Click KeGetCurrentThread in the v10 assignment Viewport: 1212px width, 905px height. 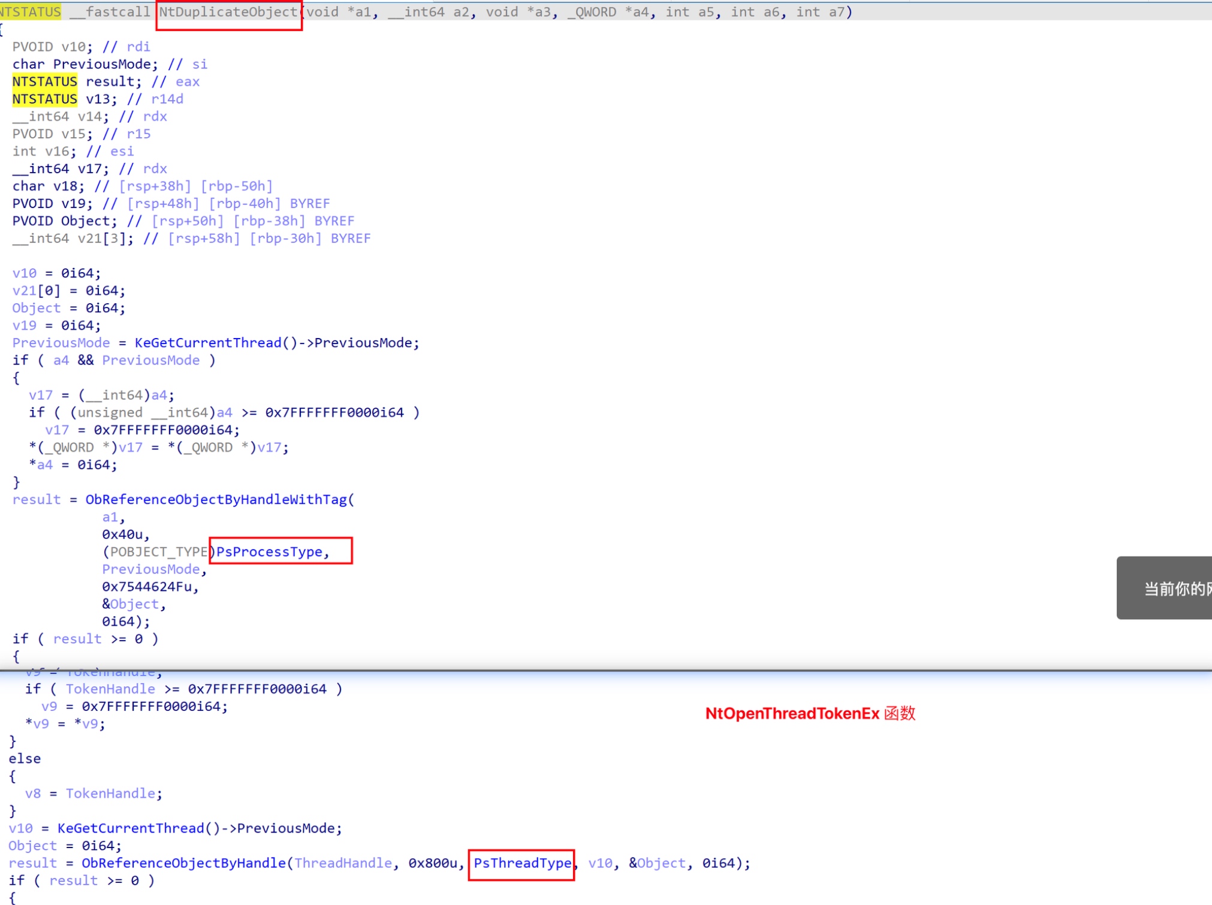click(131, 828)
